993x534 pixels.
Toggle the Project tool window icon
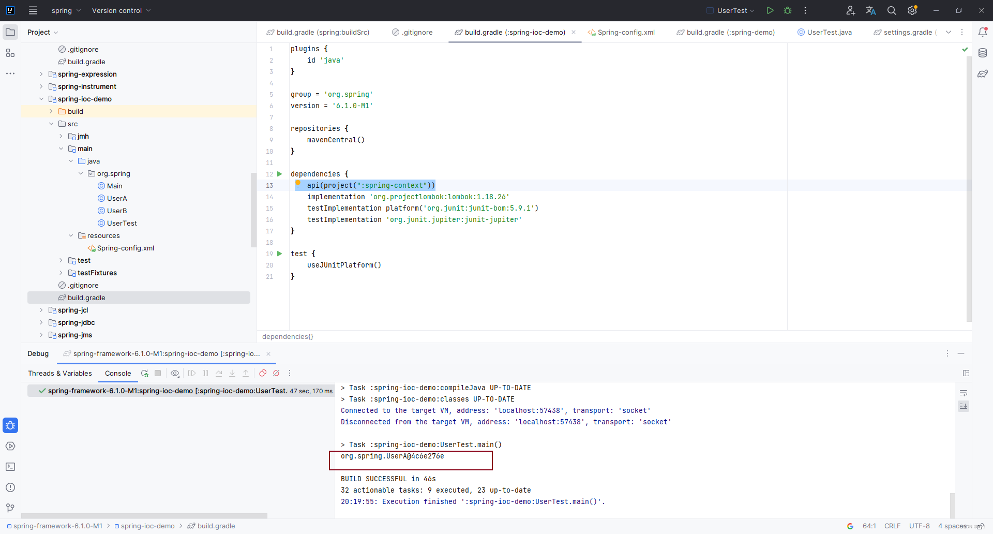click(x=10, y=32)
